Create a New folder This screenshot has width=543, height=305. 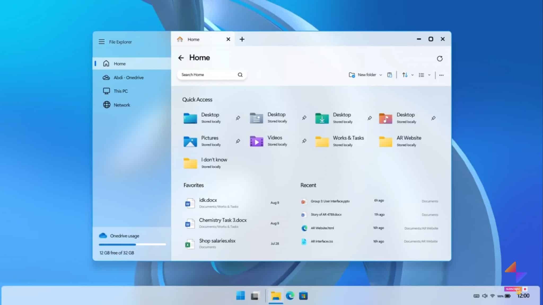[x=363, y=75]
